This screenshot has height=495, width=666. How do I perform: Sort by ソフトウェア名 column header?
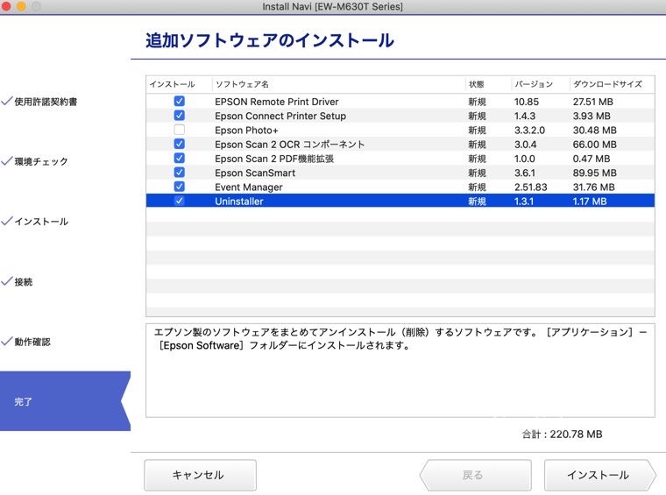tap(242, 84)
